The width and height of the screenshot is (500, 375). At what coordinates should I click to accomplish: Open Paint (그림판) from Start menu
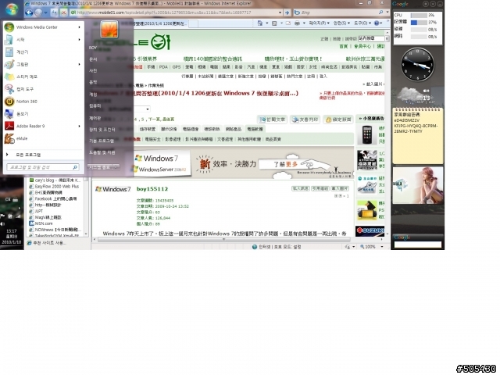click(43, 64)
